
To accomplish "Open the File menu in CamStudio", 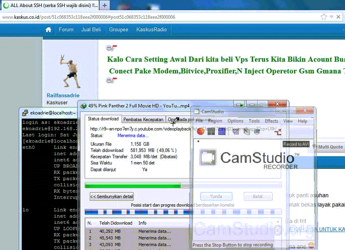I will [200, 120].
